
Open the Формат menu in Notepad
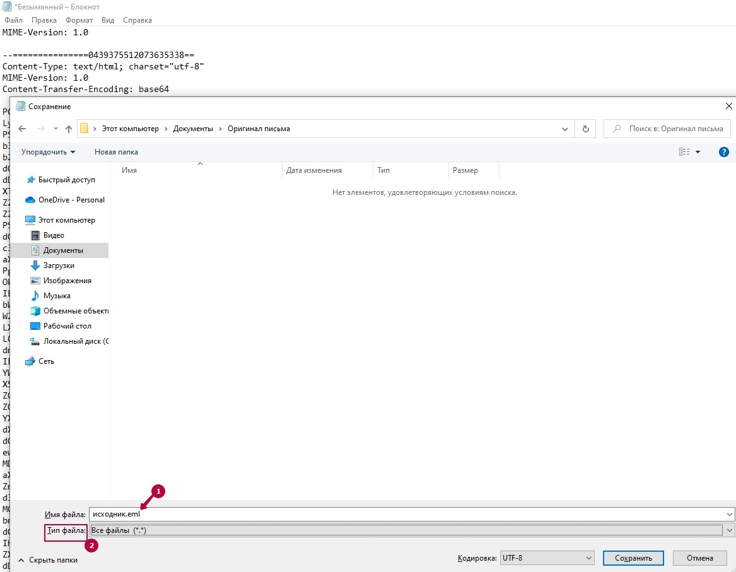(x=79, y=20)
